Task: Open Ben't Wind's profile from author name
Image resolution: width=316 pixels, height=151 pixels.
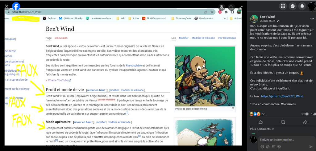Action: (x=267, y=17)
